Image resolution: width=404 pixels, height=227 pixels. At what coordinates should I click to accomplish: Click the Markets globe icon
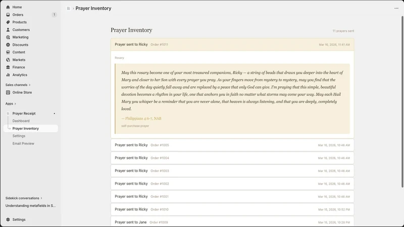tap(8, 60)
